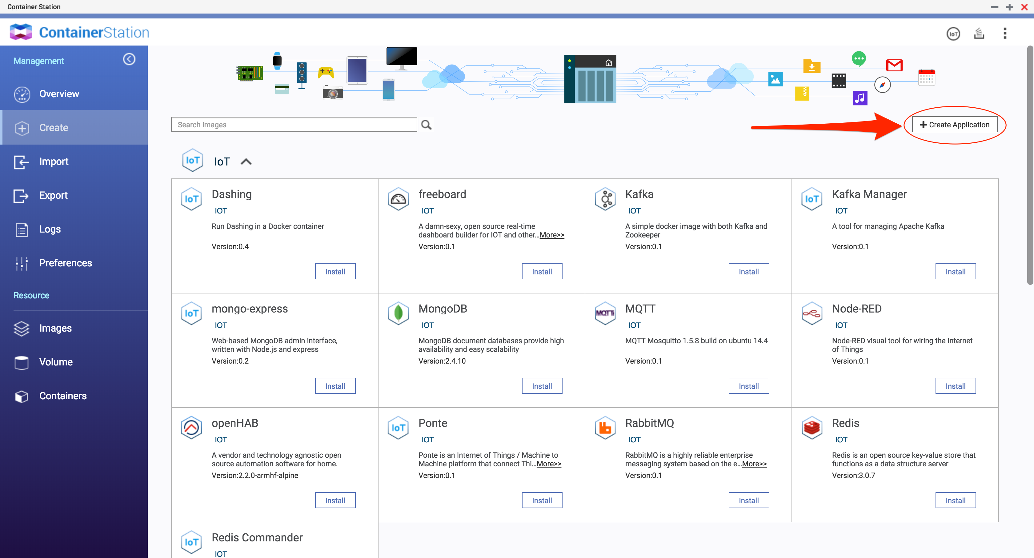Image resolution: width=1034 pixels, height=558 pixels.
Task: Open Preferences in the sidebar
Action: coord(66,263)
